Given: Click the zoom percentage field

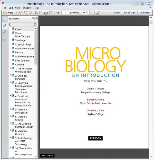Looking at the screenshot, I should coord(85,13).
